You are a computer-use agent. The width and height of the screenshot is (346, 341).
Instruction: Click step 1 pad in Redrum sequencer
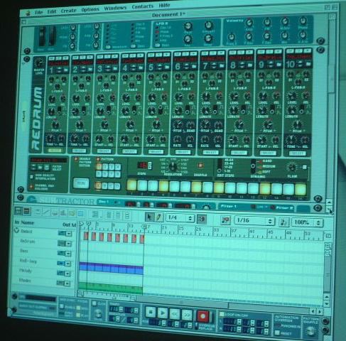[x=132, y=185]
